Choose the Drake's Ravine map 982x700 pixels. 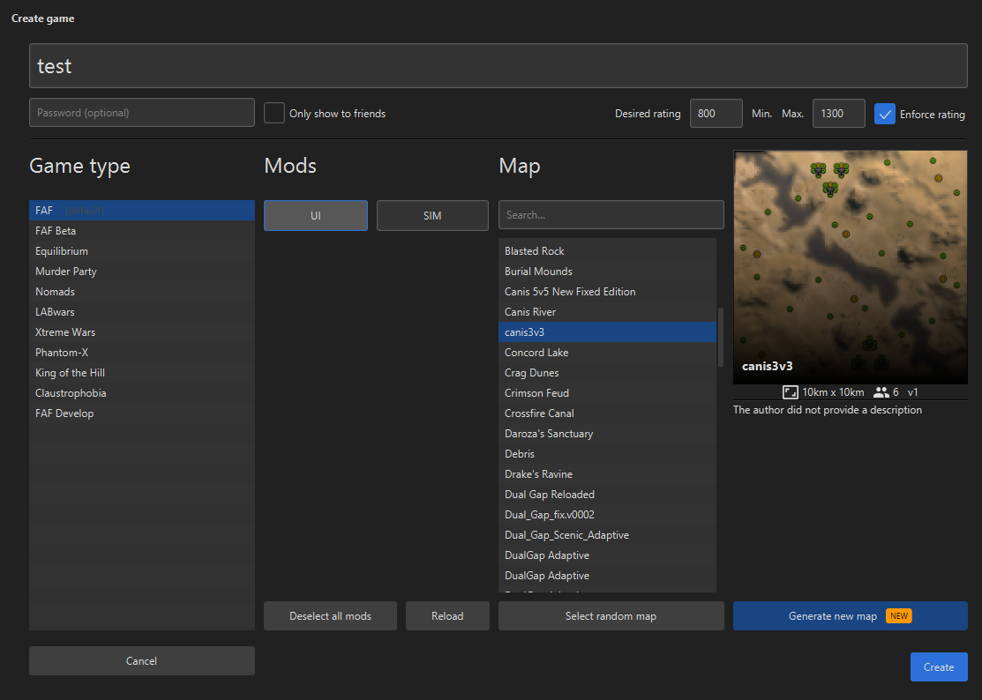click(608, 474)
